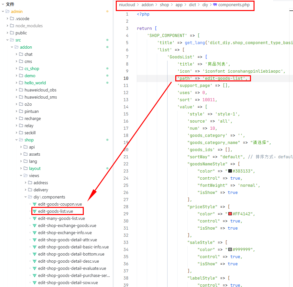Click the folder icon next to node_modules

coord(12,26)
